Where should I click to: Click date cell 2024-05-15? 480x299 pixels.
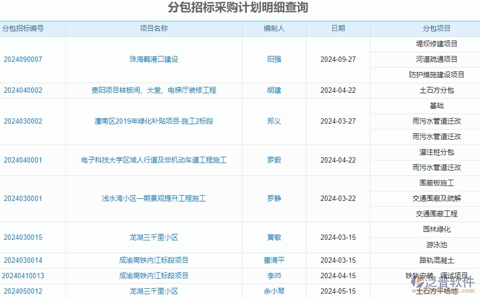coord(338,291)
